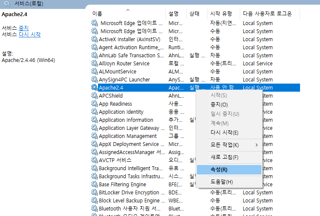Click the gear icon of AhnLab Safe Transaction

click(95, 55)
